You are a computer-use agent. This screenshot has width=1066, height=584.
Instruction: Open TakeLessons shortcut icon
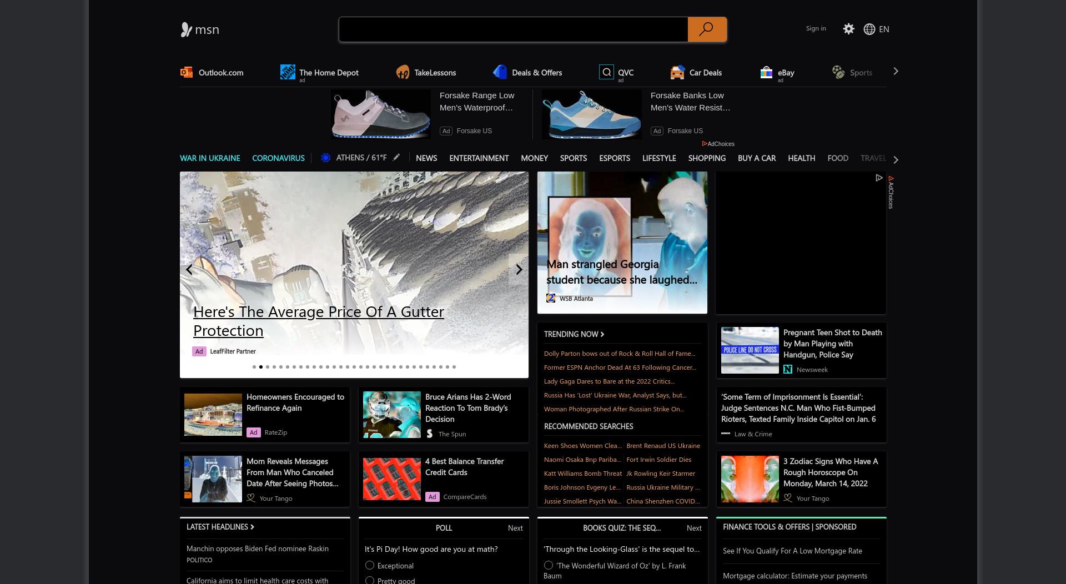coord(403,72)
